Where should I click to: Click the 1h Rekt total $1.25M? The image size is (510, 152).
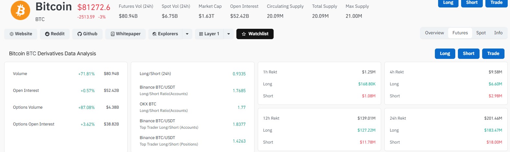368,72
